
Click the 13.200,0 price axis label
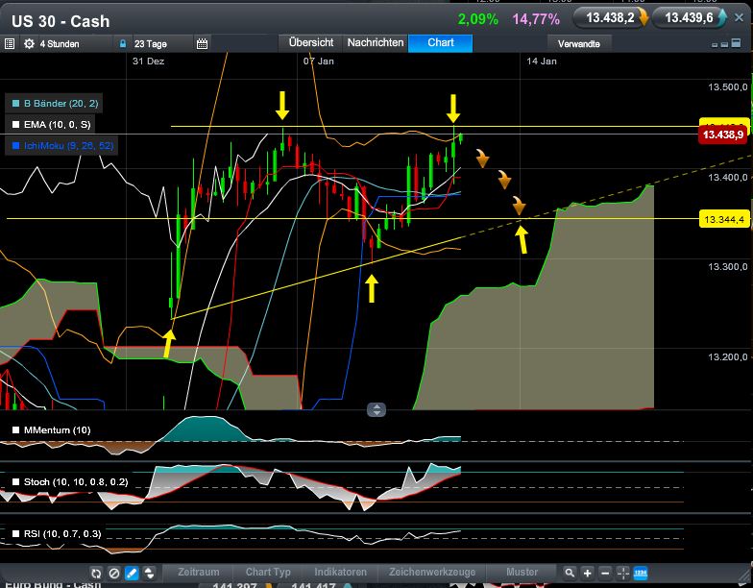tap(728, 357)
